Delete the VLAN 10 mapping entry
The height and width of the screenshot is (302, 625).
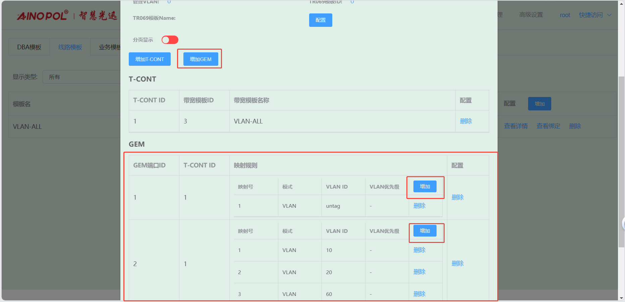(x=419, y=250)
